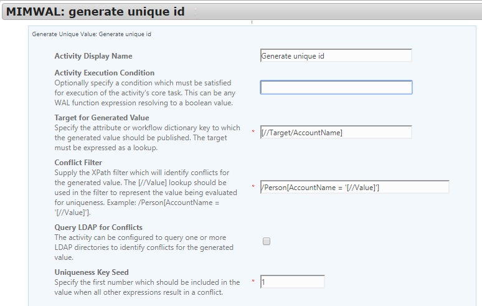This screenshot has height=306, width=482.
Task: Click the red asterisk beside Conflict Filter field
Action: pos(253,187)
